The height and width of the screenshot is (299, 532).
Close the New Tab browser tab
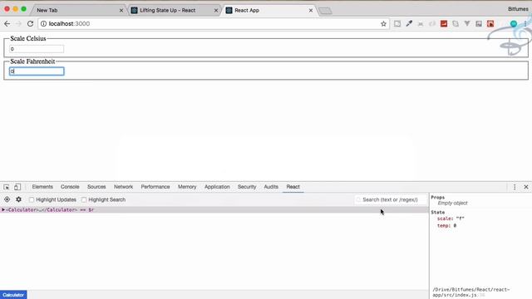[x=121, y=11]
